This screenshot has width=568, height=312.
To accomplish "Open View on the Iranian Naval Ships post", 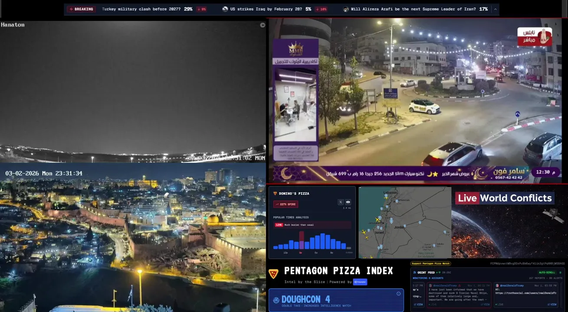I will (x=485, y=305).
